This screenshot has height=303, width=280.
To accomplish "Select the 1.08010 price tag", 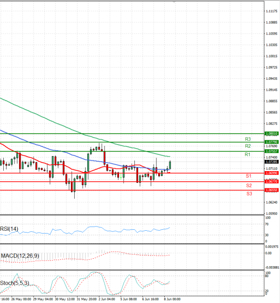I will 272,133.
